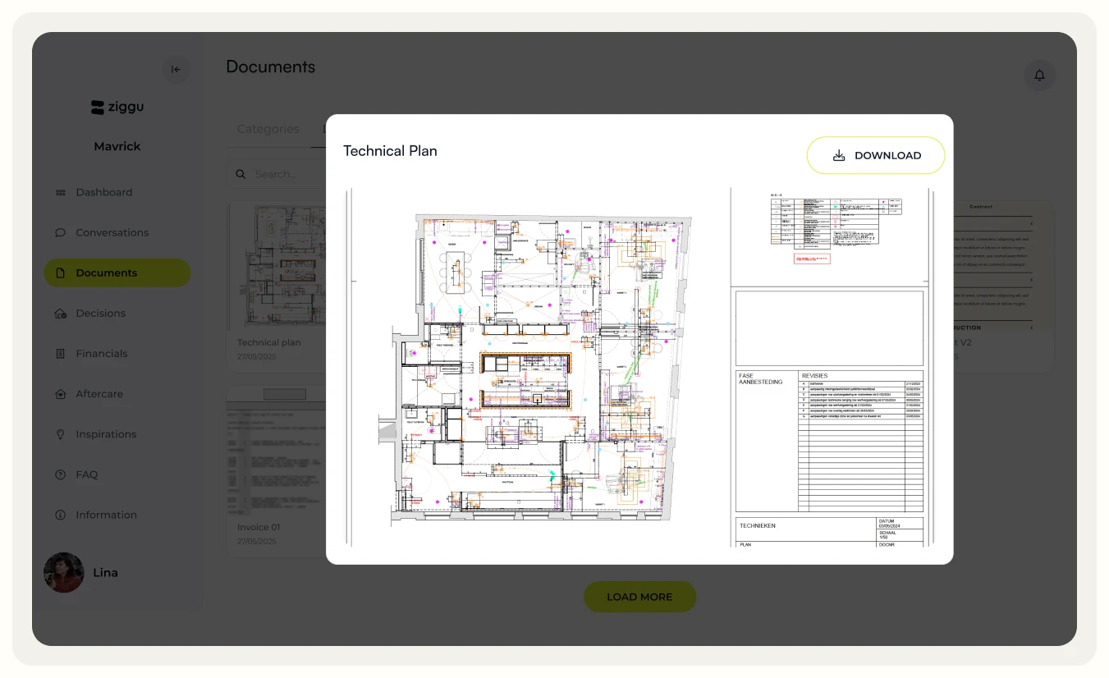Click the Inspirations lightbulb icon
1109x678 pixels.
[60, 433]
